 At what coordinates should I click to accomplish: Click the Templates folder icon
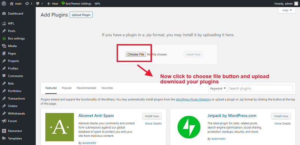pos(4,139)
